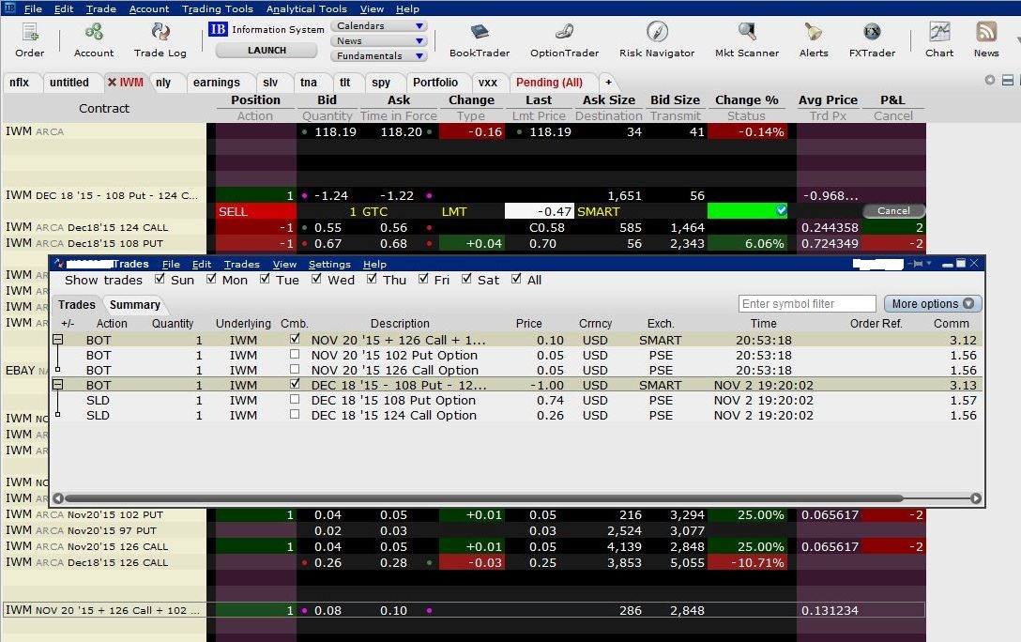Image resolution: width=1021 pixels, height=642 pixels.
Task: Click the Comm column header in Trades
Action: [952, 324]
